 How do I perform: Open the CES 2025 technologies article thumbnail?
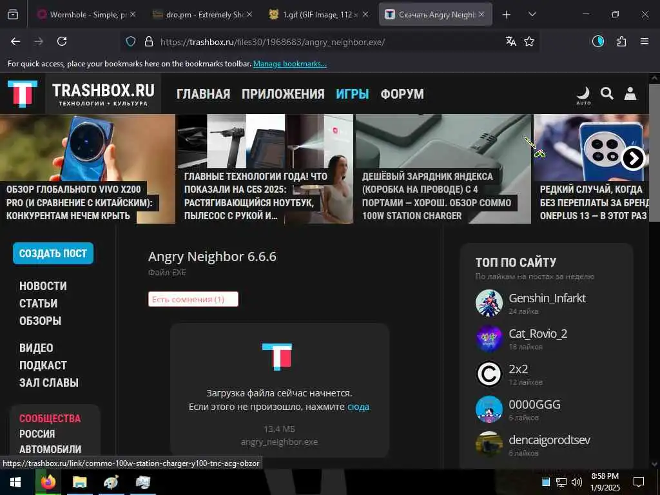pyautogui.click(x=265, y=169)
